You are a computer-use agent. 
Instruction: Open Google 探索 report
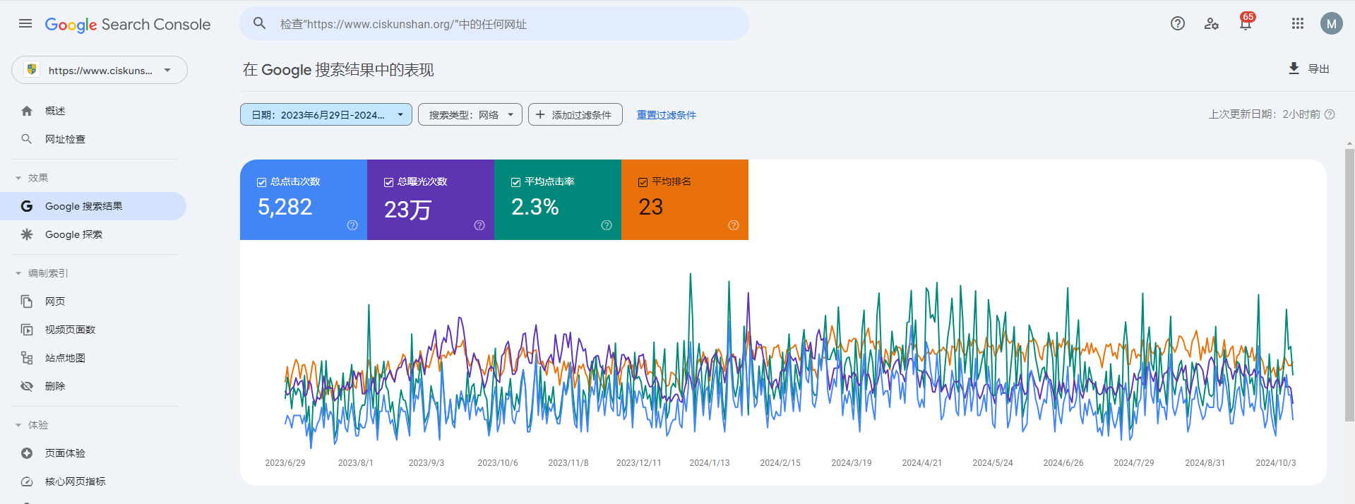93,234
